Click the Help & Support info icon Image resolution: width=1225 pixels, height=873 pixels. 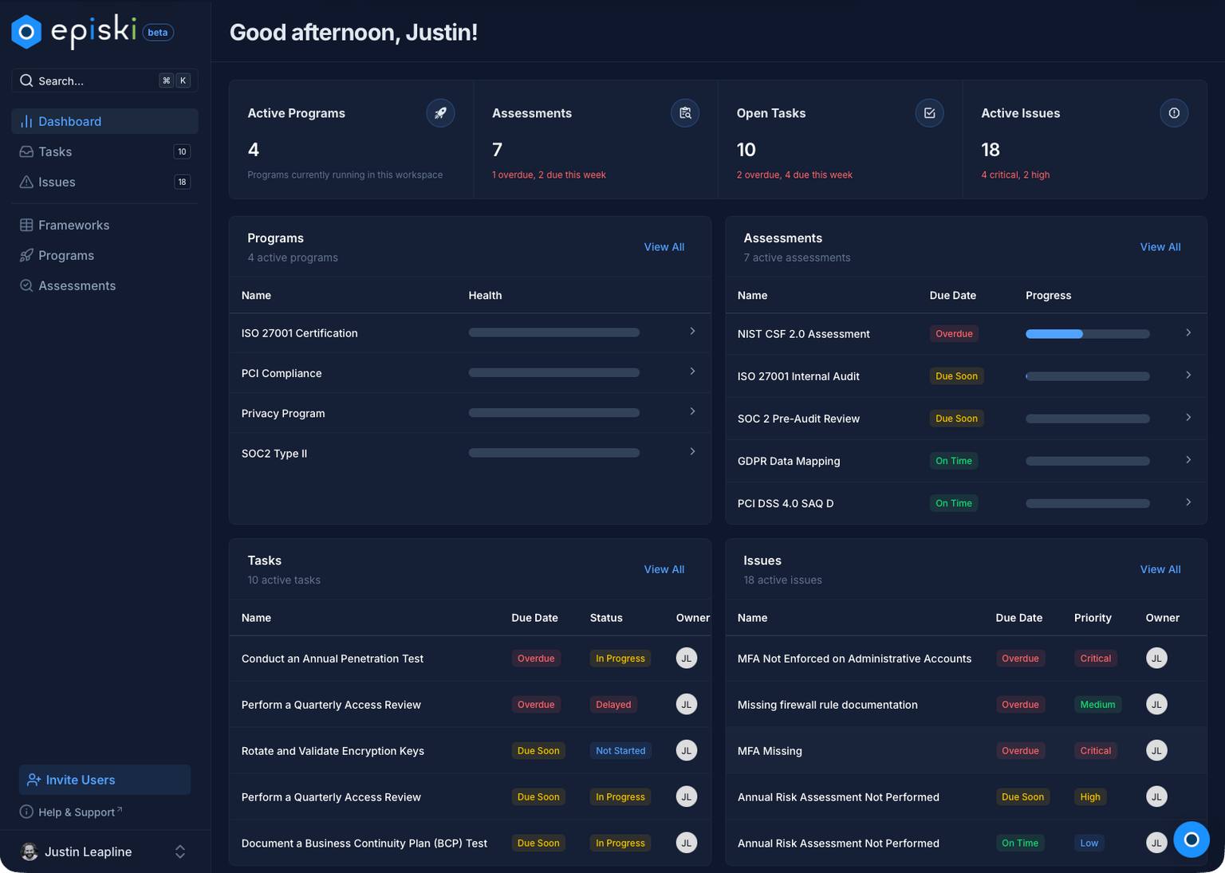(26, 812)
